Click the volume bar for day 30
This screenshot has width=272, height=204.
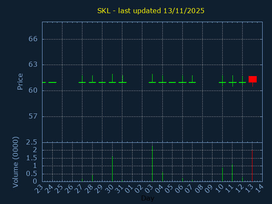tap(112, 169)
